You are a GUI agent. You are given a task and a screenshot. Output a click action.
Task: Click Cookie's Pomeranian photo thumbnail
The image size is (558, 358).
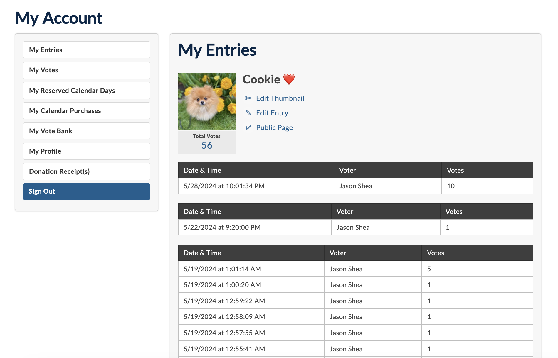[207, 102]
